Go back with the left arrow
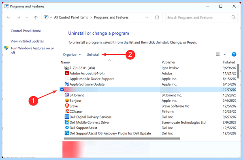Viewport: 243px width, 160px height. [x=9, y=17]
